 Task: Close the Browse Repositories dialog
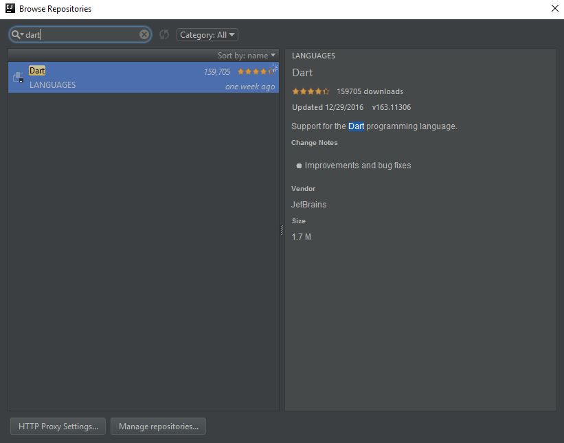pos(554,8)
